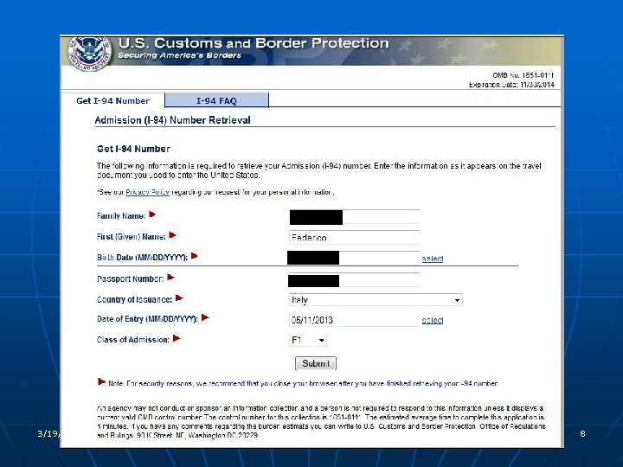Image resolution: width=623 pixels, height=467 pixels.
Task: Click the 'Securing America's Borders' tagline
Action: pos(180,55)
